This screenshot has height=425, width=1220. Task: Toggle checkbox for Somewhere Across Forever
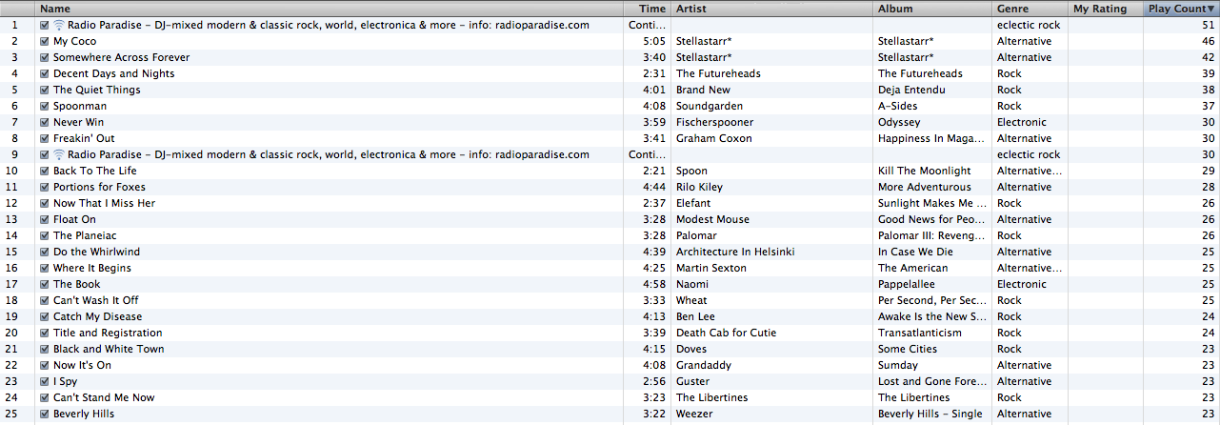pos(45,58)
